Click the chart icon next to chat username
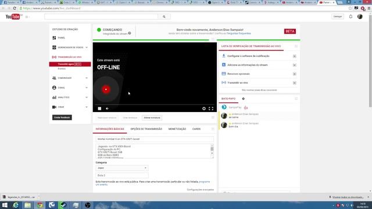The height and width of the screenshot is (209, 372). coord(246,107)
